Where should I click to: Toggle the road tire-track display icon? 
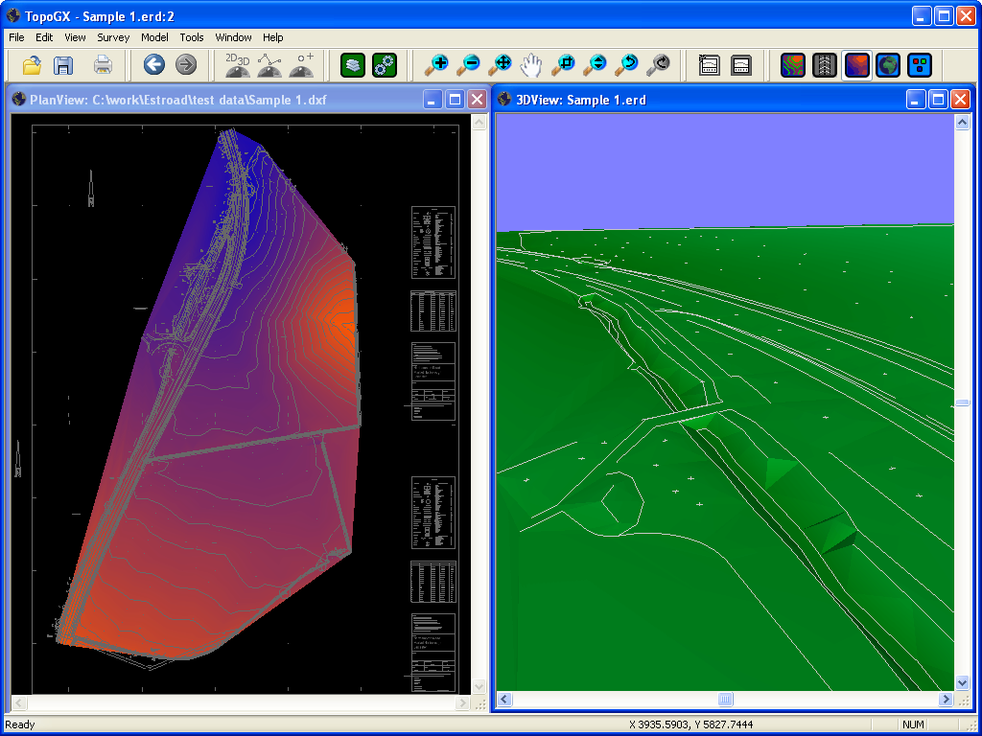tap(825, 64)
